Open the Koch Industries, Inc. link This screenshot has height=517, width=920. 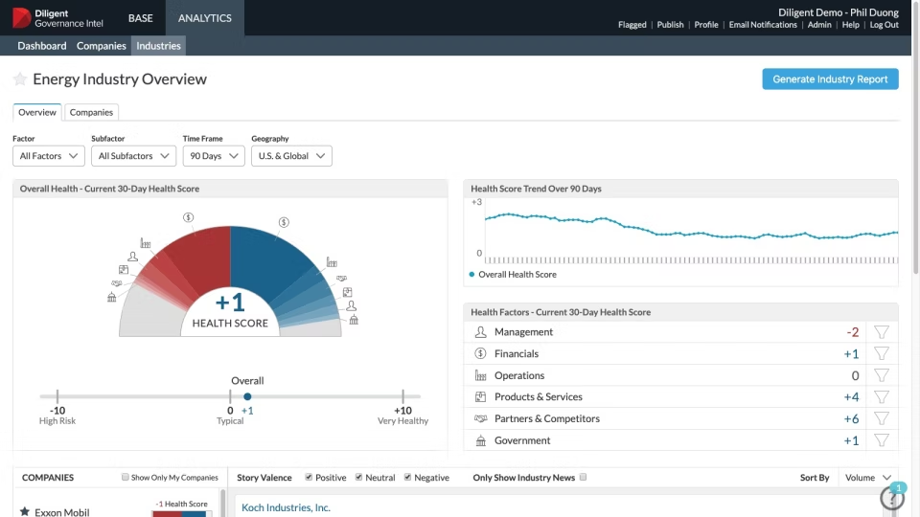pos(286,507)
